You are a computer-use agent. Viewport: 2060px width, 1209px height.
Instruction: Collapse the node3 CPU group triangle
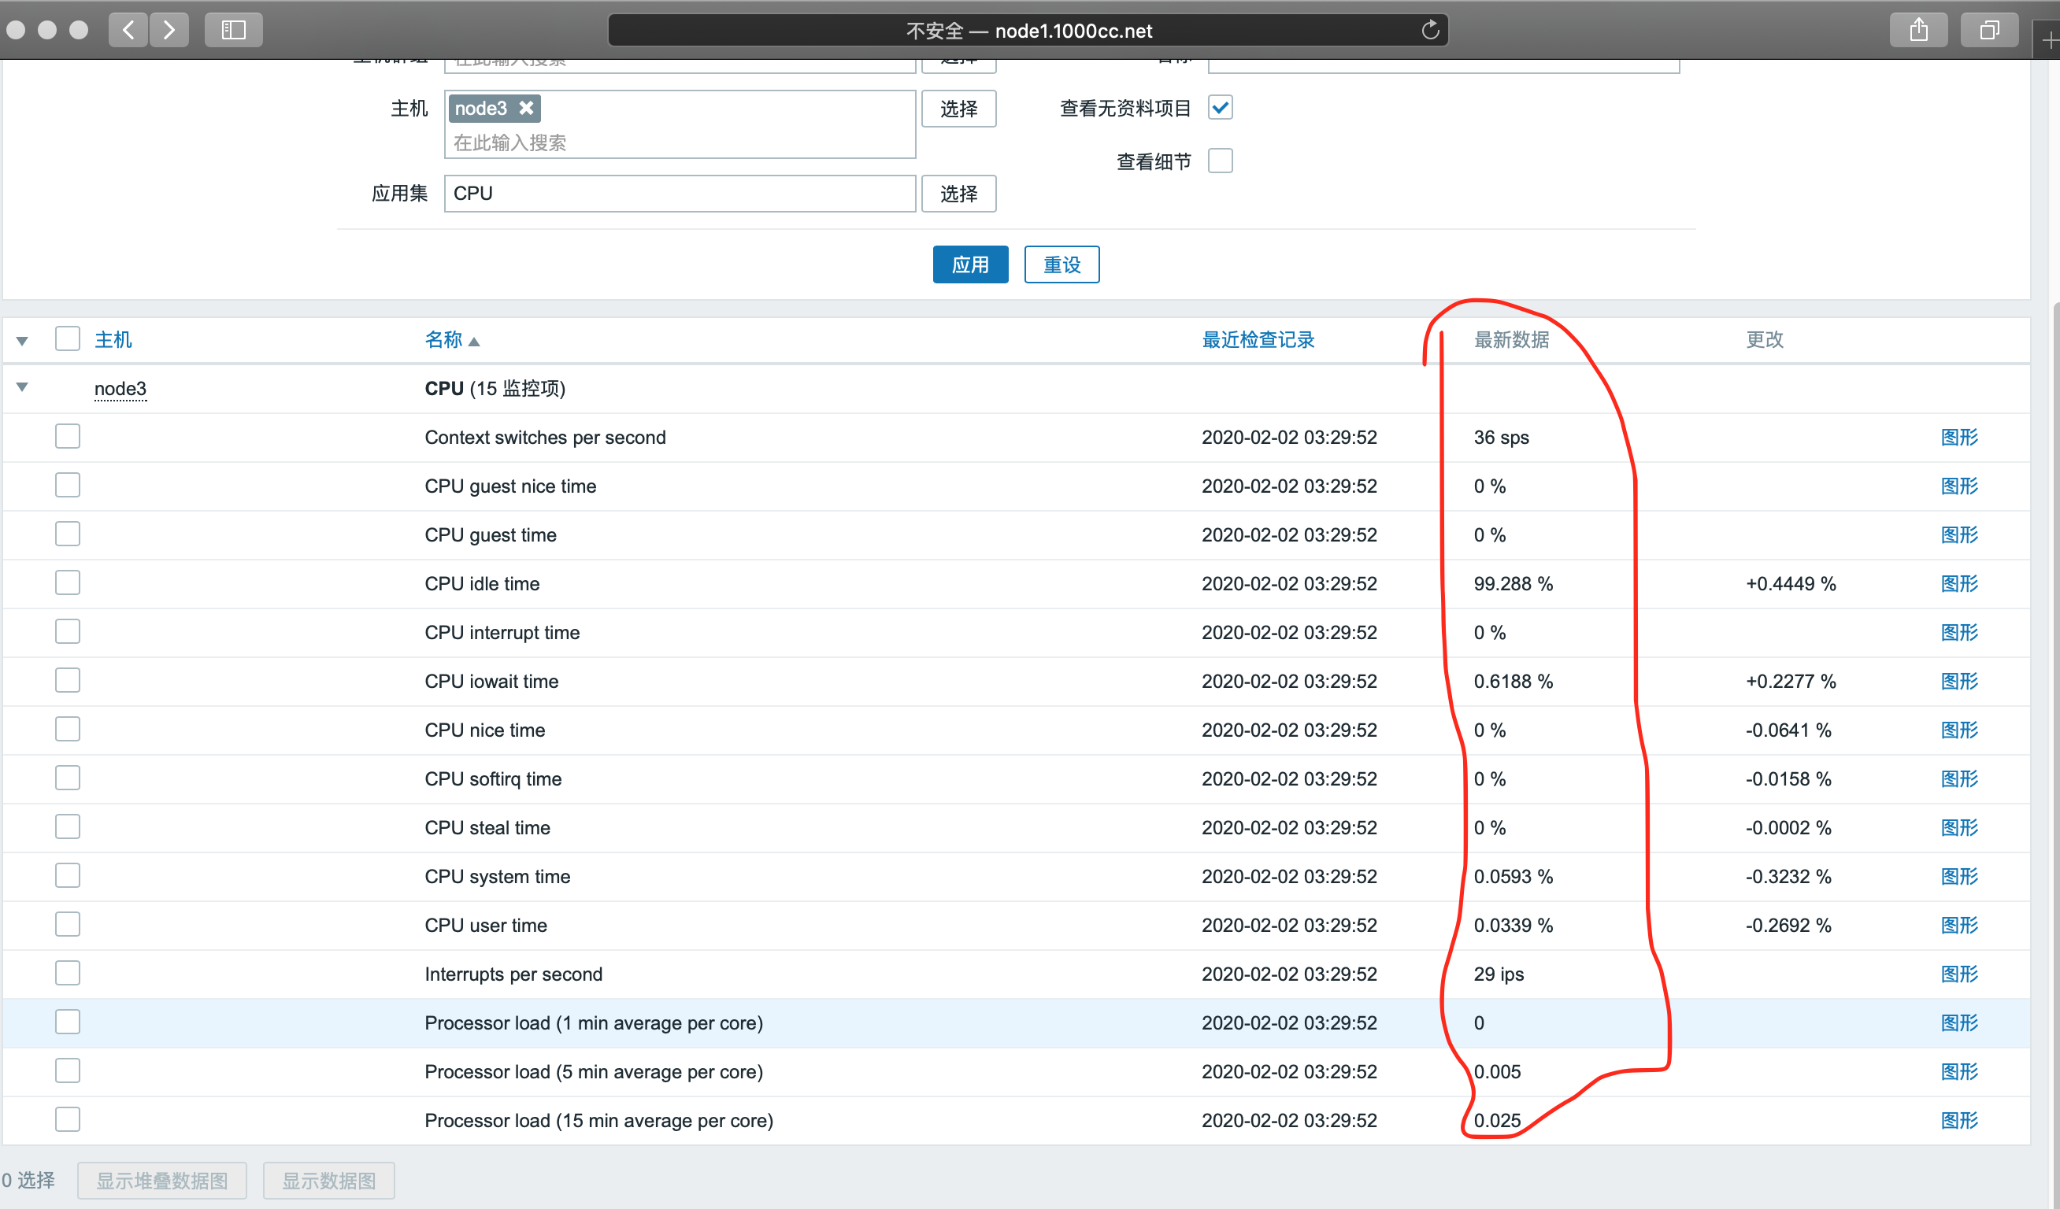23,388
